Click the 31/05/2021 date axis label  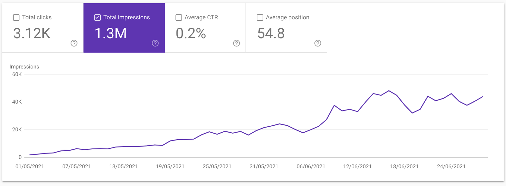264,166
